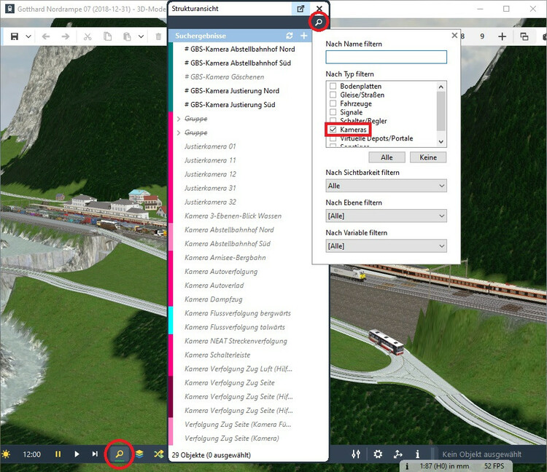Pop out the Strukturansicht panel
The image size is (547, 472).
300,9
